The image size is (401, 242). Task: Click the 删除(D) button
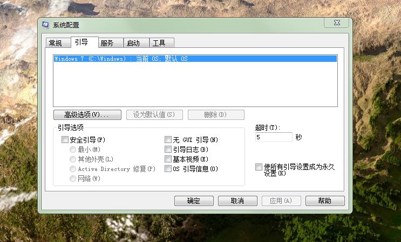[216, 115]
